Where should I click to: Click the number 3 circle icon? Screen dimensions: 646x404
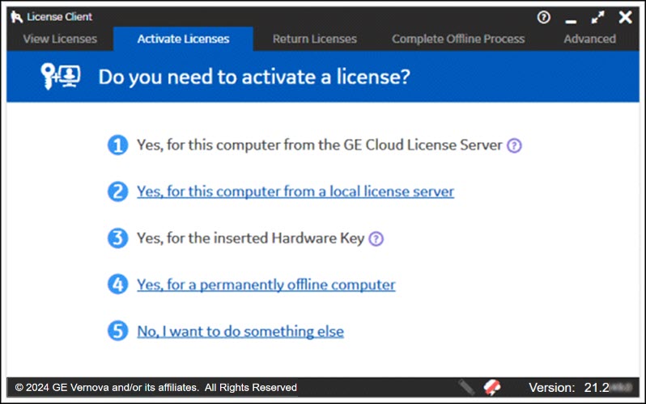(118, 238)
